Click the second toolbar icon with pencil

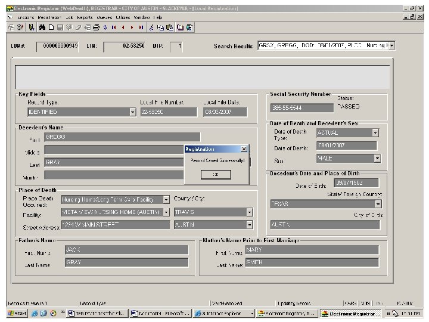20,27
